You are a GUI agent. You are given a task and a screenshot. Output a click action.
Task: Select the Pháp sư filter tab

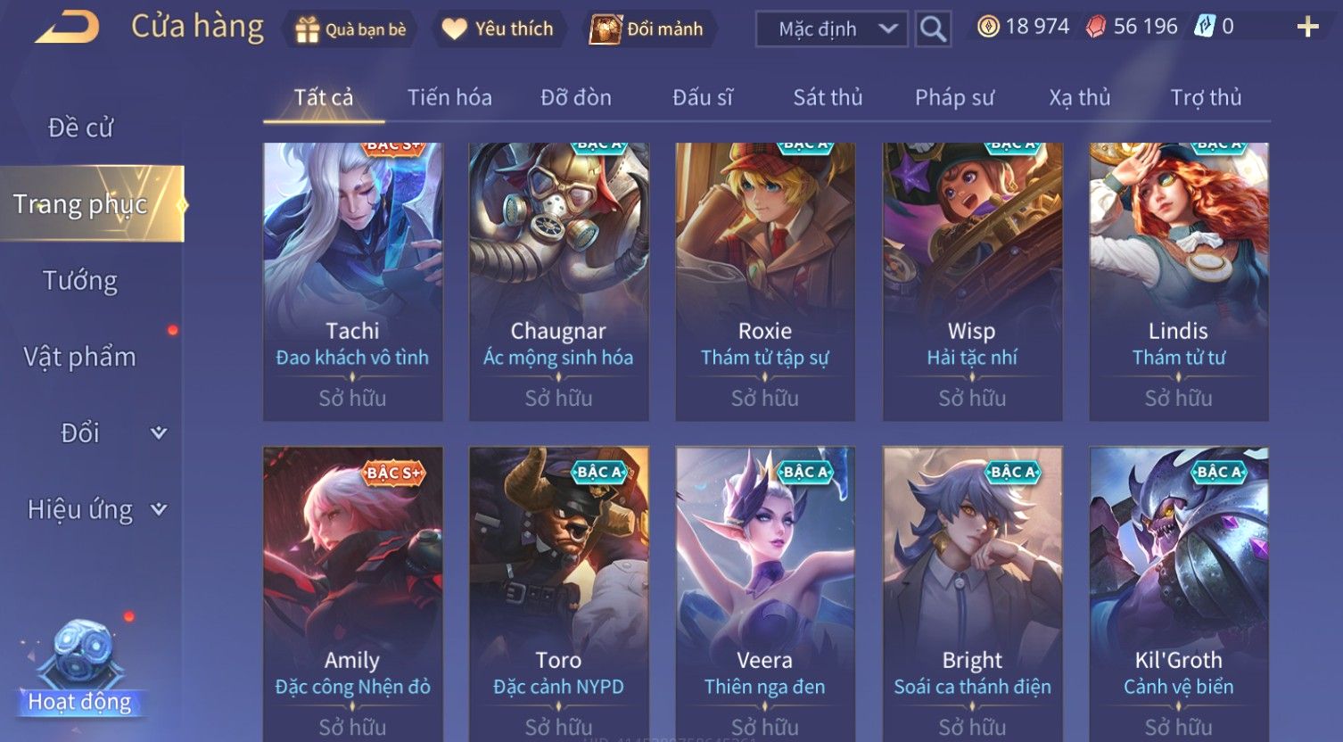coord(954,97)
